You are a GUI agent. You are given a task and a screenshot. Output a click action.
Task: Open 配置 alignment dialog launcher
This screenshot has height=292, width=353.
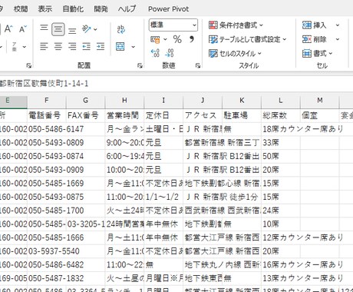coord(140,66)
